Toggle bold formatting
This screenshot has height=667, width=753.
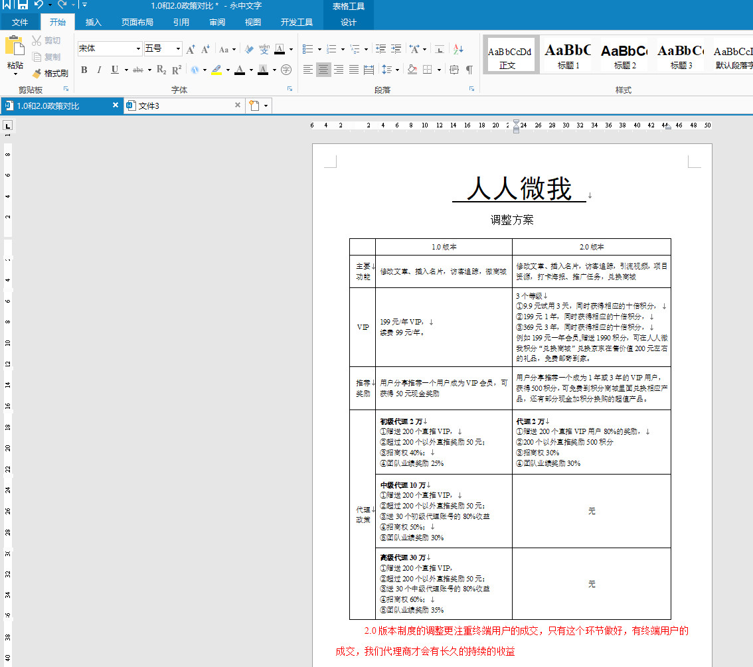click(x=84, y=70)
